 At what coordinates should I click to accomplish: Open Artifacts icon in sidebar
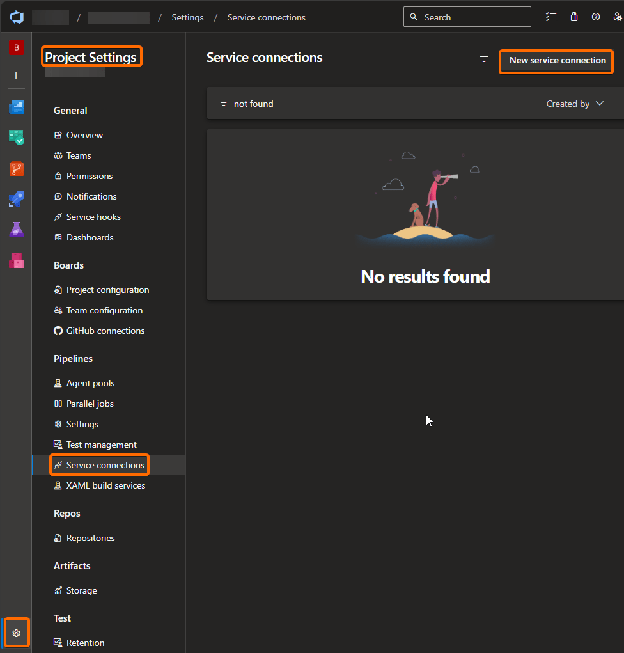click(x=16, y=260)
